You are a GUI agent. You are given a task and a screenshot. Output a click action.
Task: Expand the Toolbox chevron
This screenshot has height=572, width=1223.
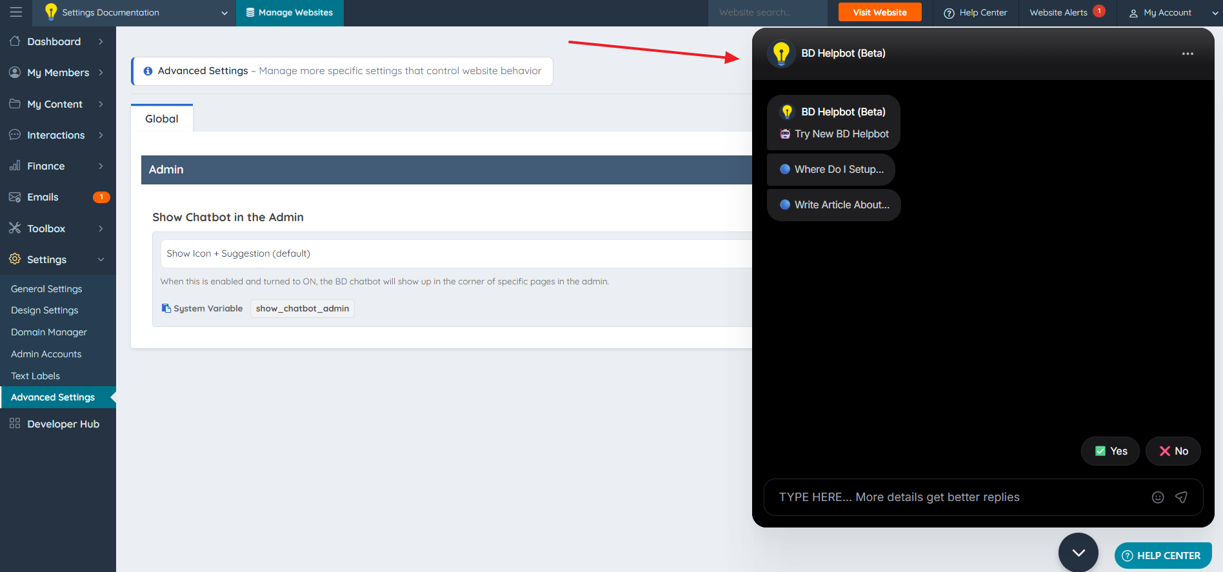pos(101,228)
